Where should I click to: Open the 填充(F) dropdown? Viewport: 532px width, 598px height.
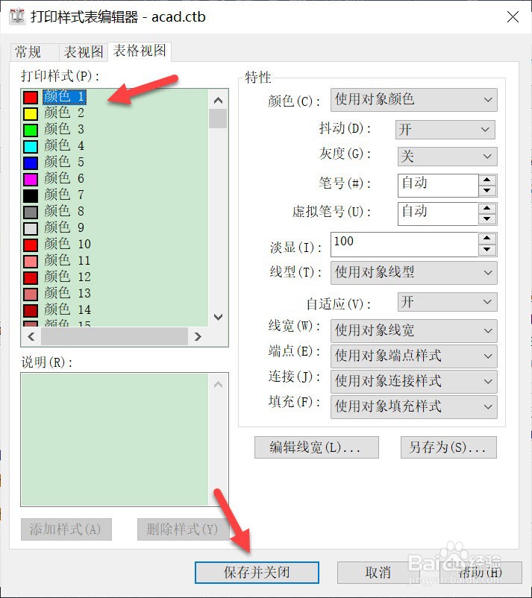[413, 407]
